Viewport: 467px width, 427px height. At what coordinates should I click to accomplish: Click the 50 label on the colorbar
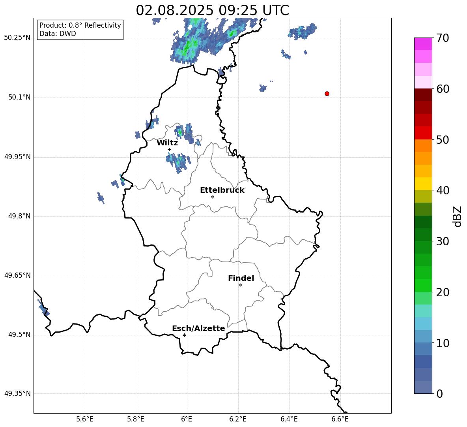(x=443, y=139)
